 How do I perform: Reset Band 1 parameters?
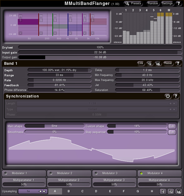[x=168, y=63]
